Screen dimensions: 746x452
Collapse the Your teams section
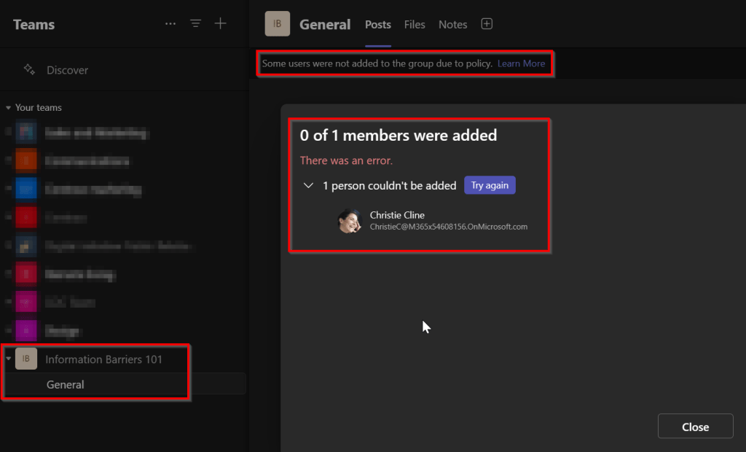point(9,108)
